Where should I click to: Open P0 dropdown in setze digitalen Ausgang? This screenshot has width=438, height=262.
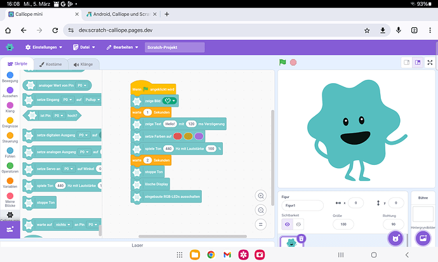tap(84, 135)
